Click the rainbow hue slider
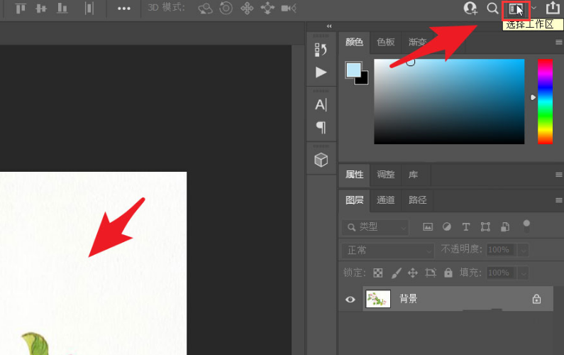 545,102
